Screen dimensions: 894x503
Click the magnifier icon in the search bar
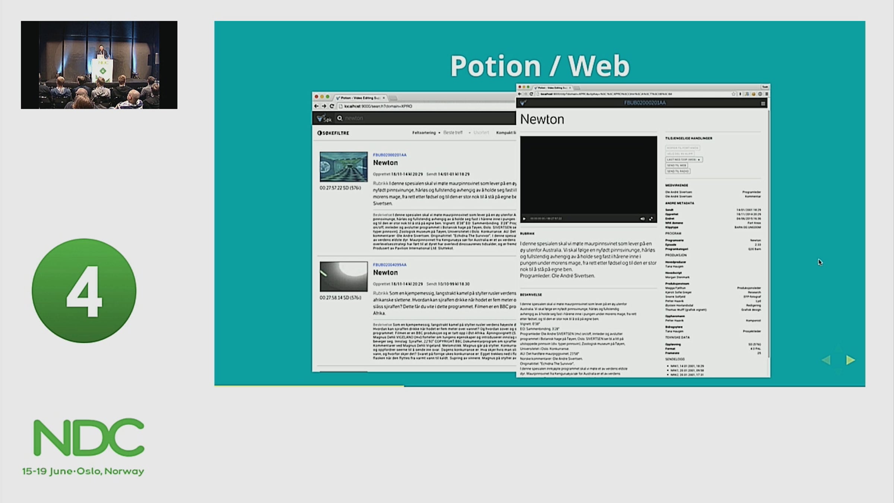[340, 118]
